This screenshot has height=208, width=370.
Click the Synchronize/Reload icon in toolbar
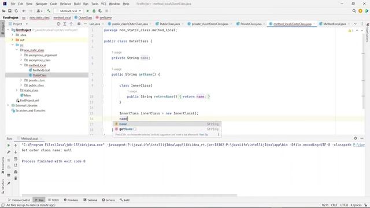coord(16,11)
